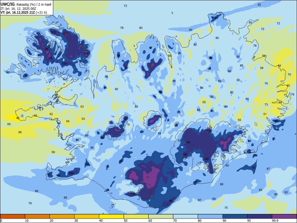Click the legend tick label '30'
This screenshot has height=223, width=297.
pyautogui.click(x=76, y=221)
